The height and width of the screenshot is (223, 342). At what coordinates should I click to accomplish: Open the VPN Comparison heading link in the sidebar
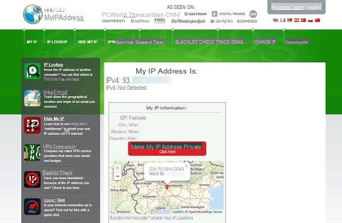(59, 147)
